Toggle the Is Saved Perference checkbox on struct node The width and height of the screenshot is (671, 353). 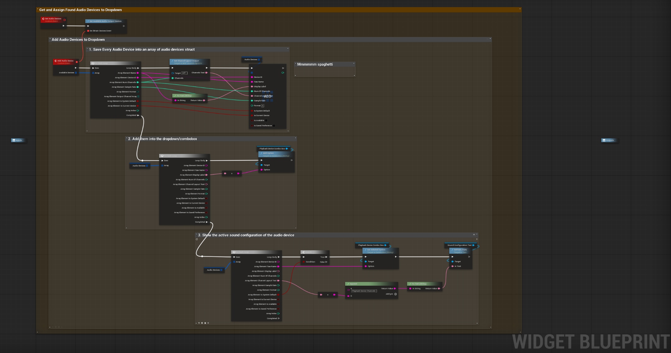click(274, 126)
